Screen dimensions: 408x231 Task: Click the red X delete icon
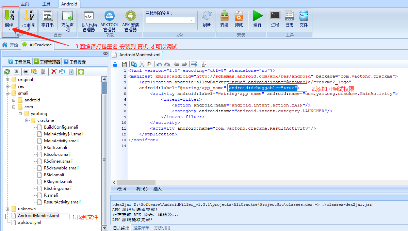(x=54, y=72)
